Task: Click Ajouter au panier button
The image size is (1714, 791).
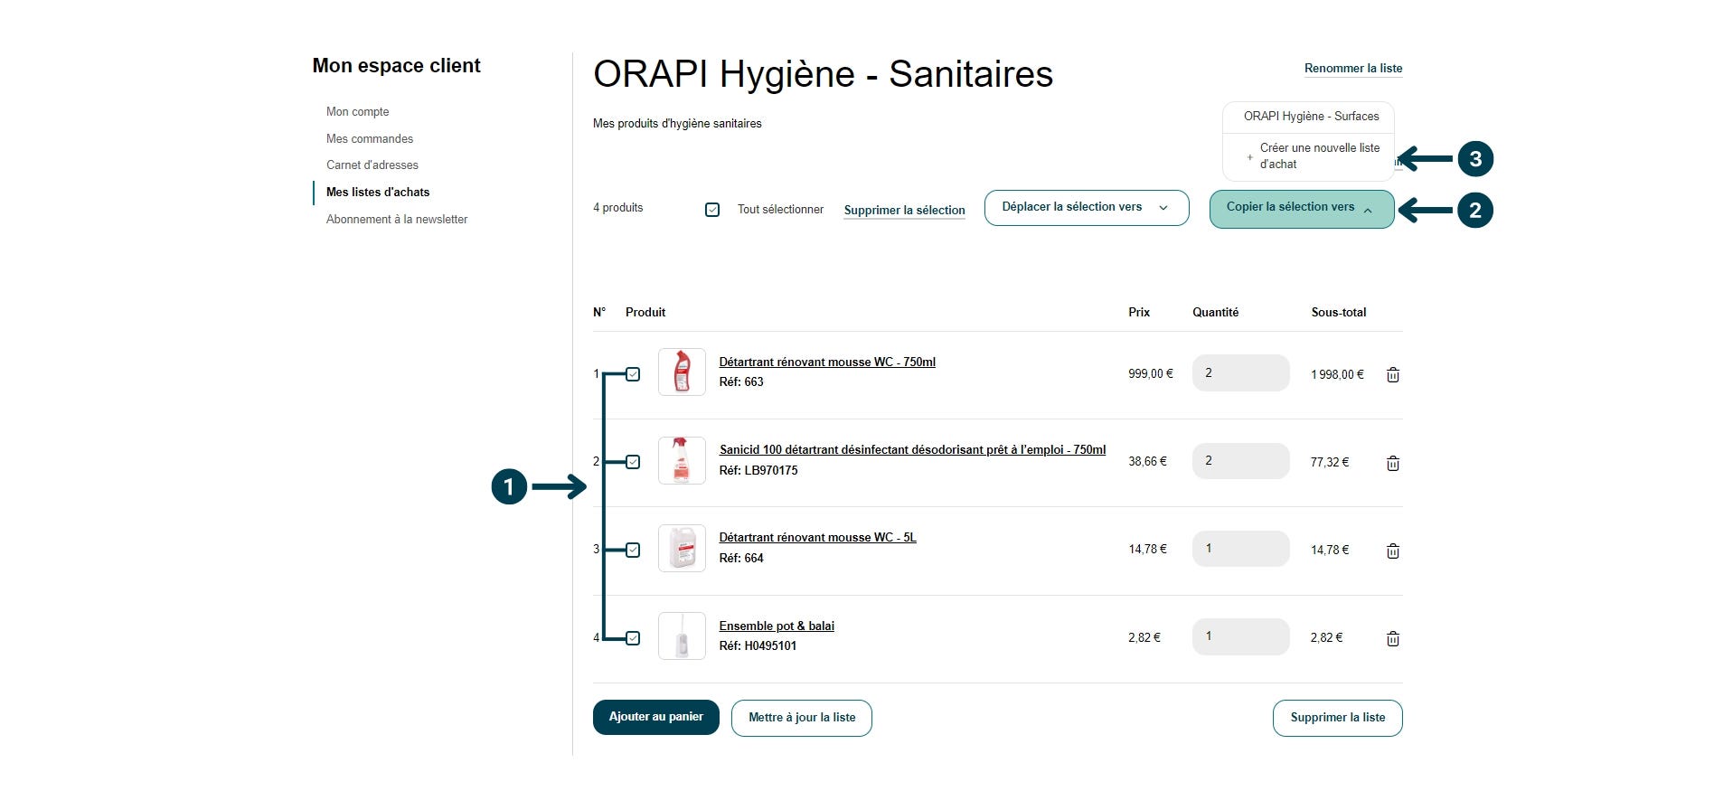Action: (x=656, y=717)
